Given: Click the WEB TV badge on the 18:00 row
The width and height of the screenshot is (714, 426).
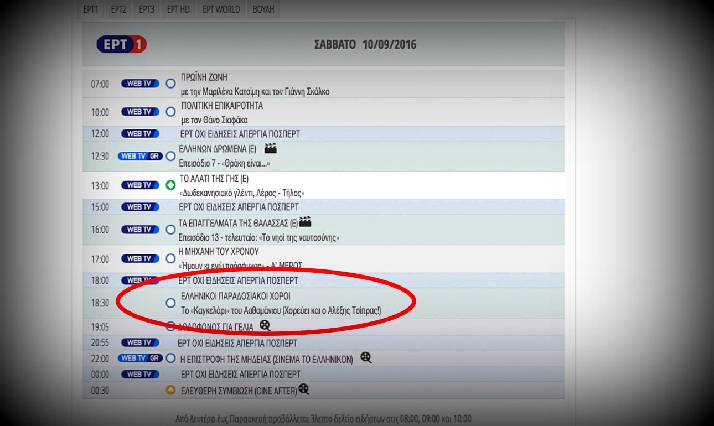Looking at the screenshot, I should pyautogui.click(x=140, y=280).
